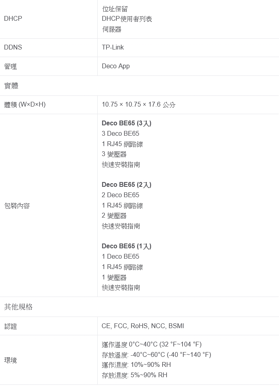Click the 環境 row label
Image resolution: width=279 pixels, height=386 pixels.
click(x=10, y=360)
